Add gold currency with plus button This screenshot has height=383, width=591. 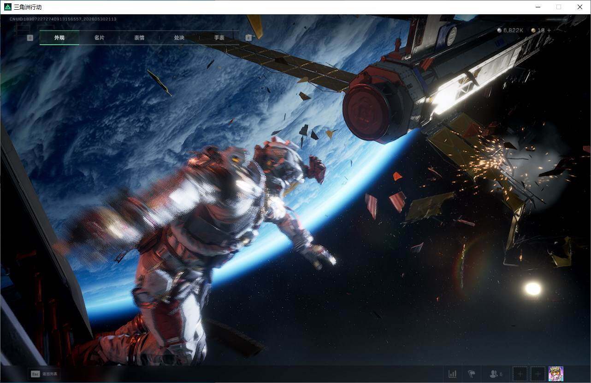pos(549,30)
